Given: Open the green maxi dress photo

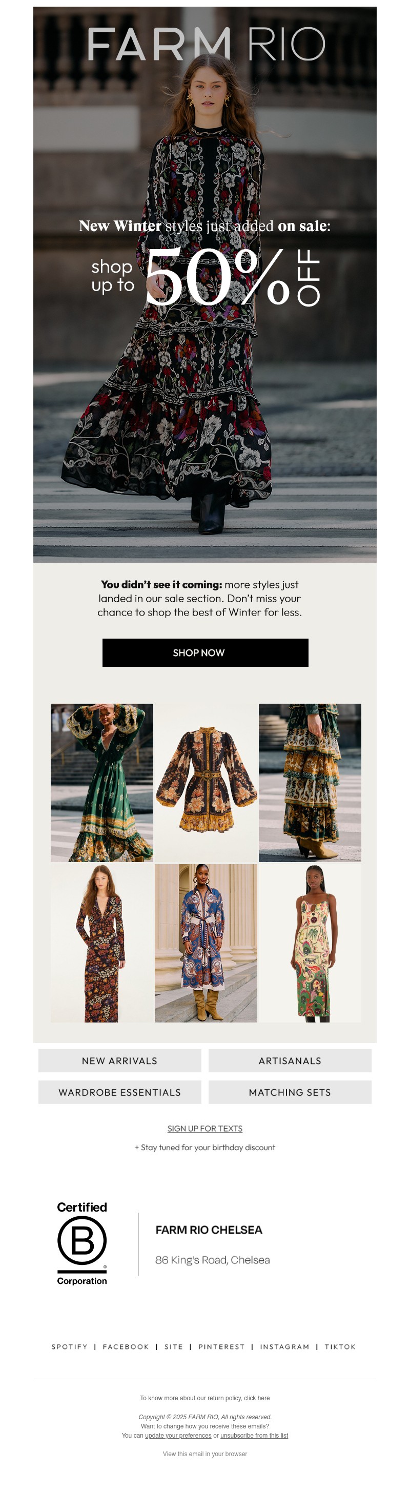Looking at the screenshot, I should [x=102, y=783].
